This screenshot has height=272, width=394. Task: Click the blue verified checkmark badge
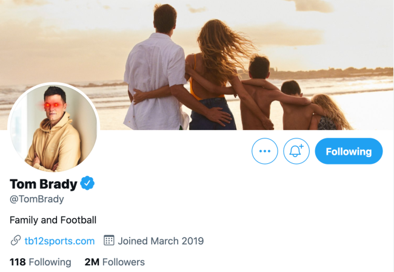click(x=88, y=183)
